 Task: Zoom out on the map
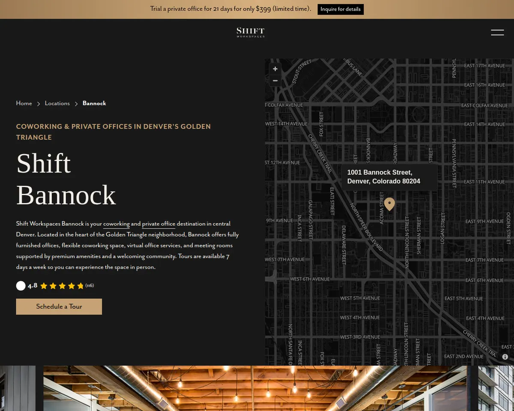pyautogui.click(x=275, y=80)
